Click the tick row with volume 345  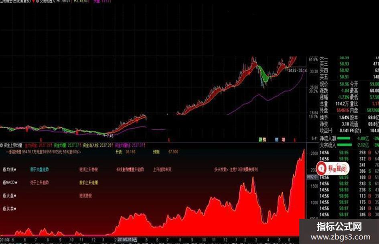pos(349,214)
